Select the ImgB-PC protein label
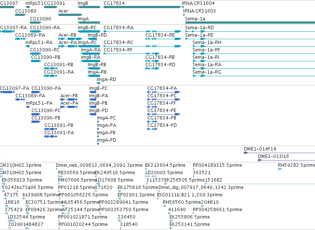Image resolution: width=315 pixels, height=230 pixels. point(98,88)
